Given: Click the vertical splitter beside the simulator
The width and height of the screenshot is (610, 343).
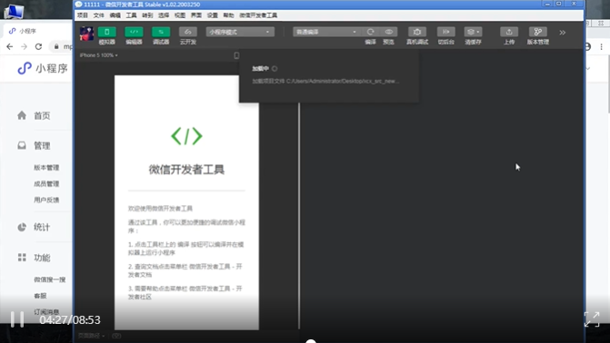Looking at the screenshot, I should (x=299, y=216).
